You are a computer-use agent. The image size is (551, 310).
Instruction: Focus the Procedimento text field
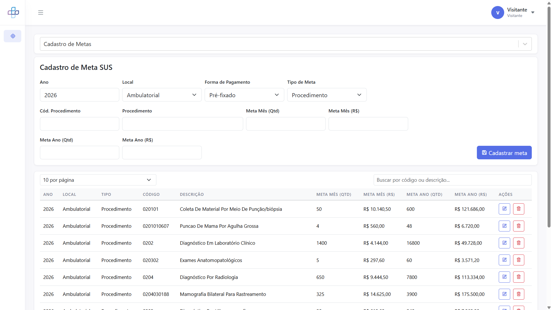(183, 124)
